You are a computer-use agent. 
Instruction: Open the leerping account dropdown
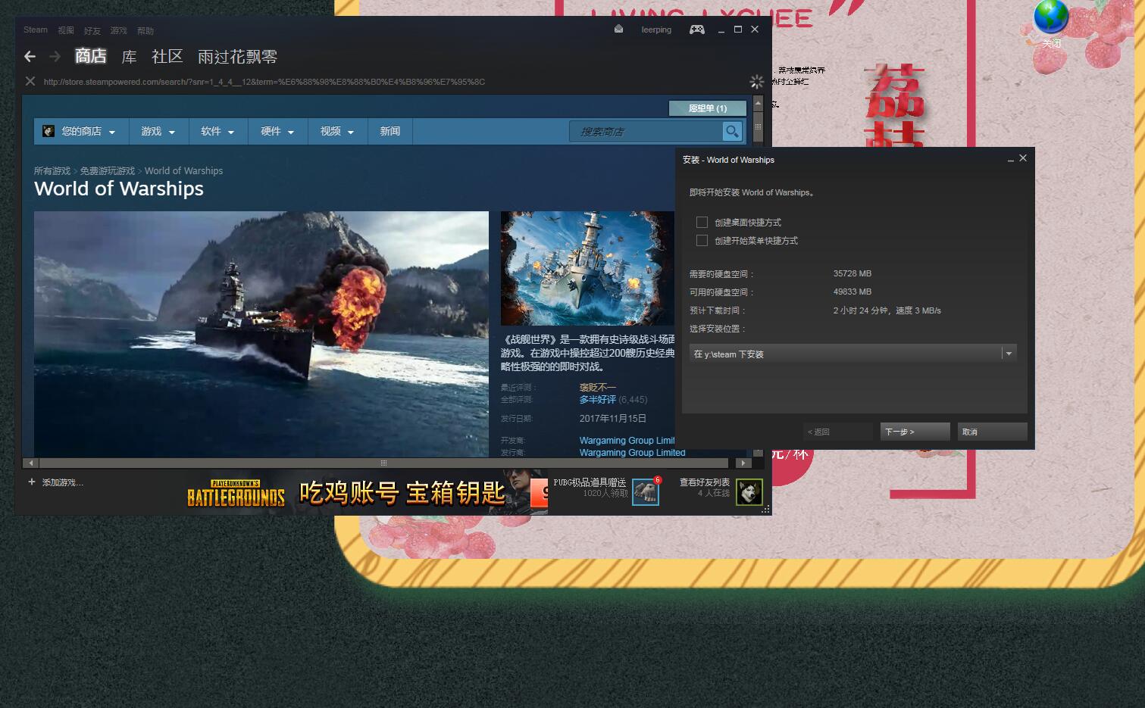[x=656, y=30]
